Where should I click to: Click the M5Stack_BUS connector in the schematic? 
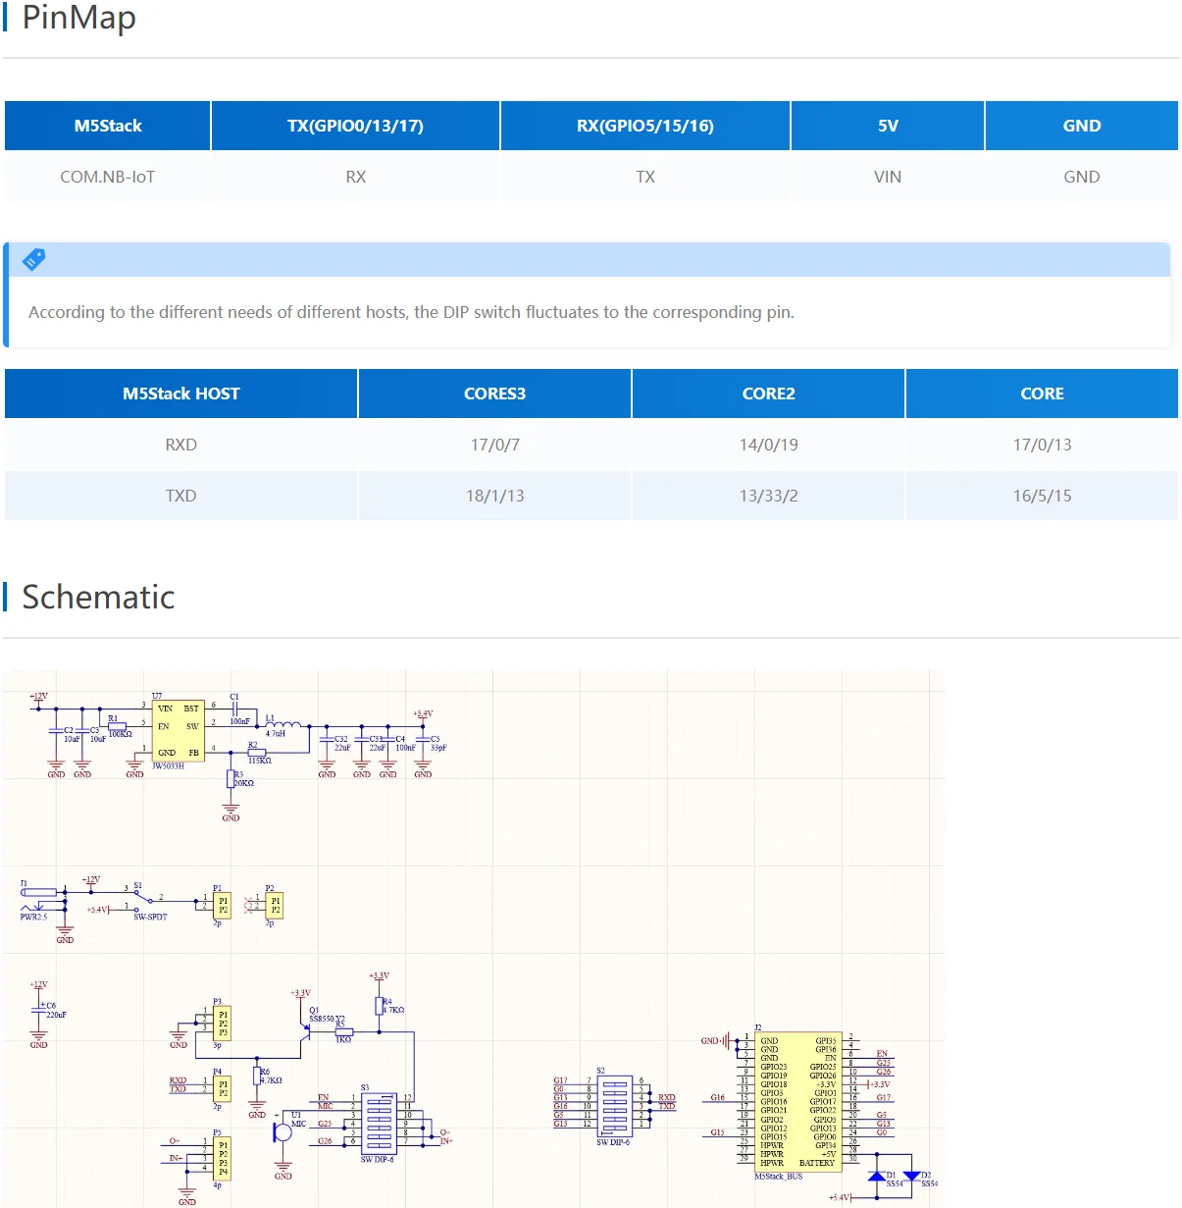point(797,1101)
